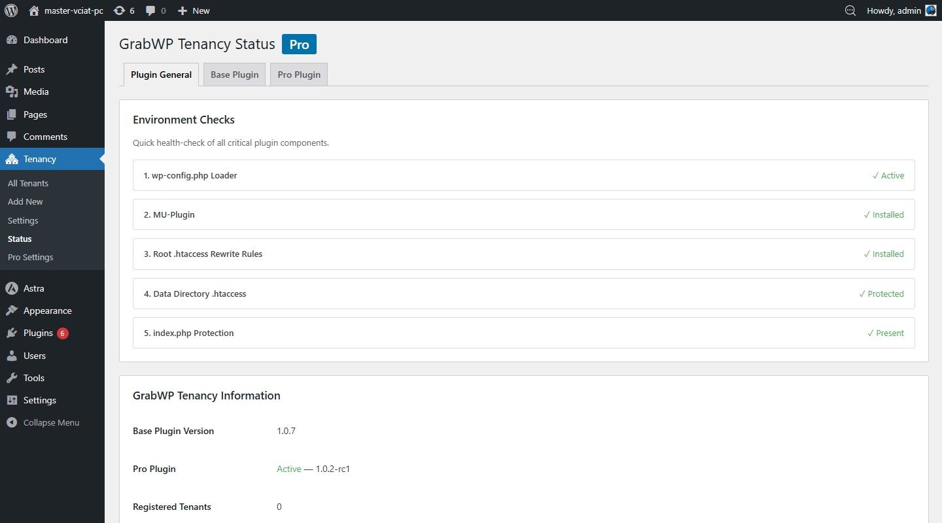The height and width of the screenshot is (523, 942).
Task: Click the comments bubble icon in the admin bar
Action: [151, 10]
